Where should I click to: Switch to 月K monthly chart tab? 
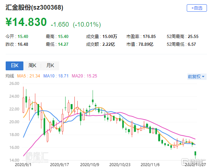tap(50, 66)
